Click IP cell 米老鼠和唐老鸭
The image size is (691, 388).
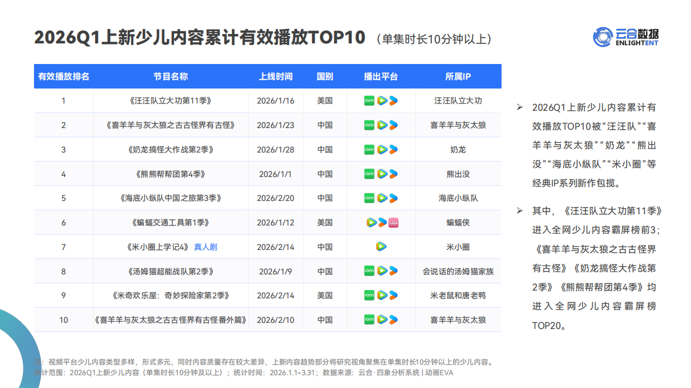coord(458,296)
